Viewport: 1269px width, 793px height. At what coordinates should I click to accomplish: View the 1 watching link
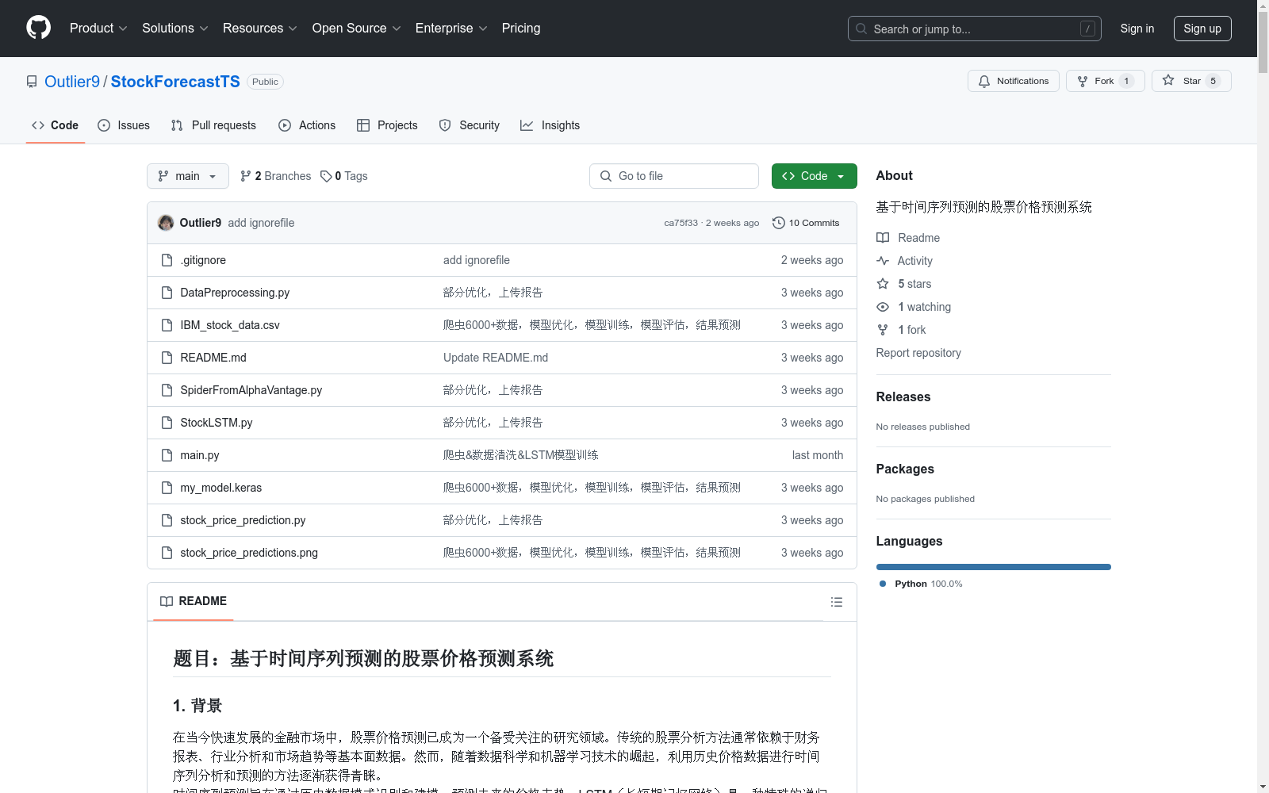pyautogui.click(x=914, y=307)
